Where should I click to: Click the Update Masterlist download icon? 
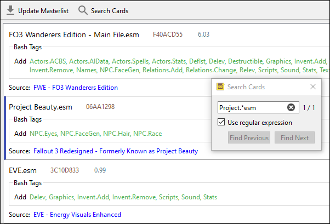pyautogui.click(x=10, y=10)
